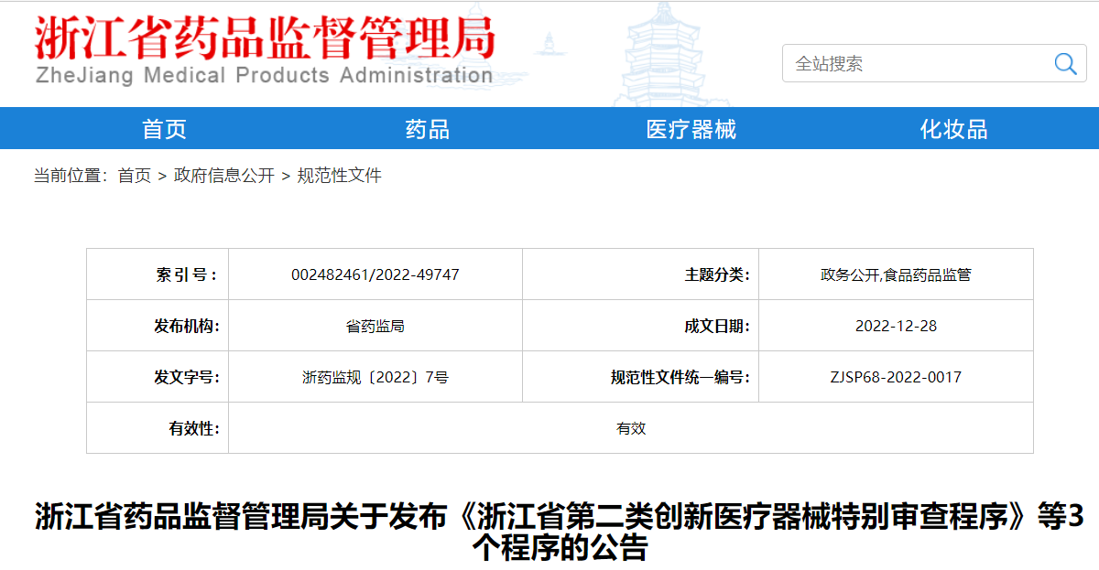Click the issuing agency value 省药监局

[x=375, y=326]
